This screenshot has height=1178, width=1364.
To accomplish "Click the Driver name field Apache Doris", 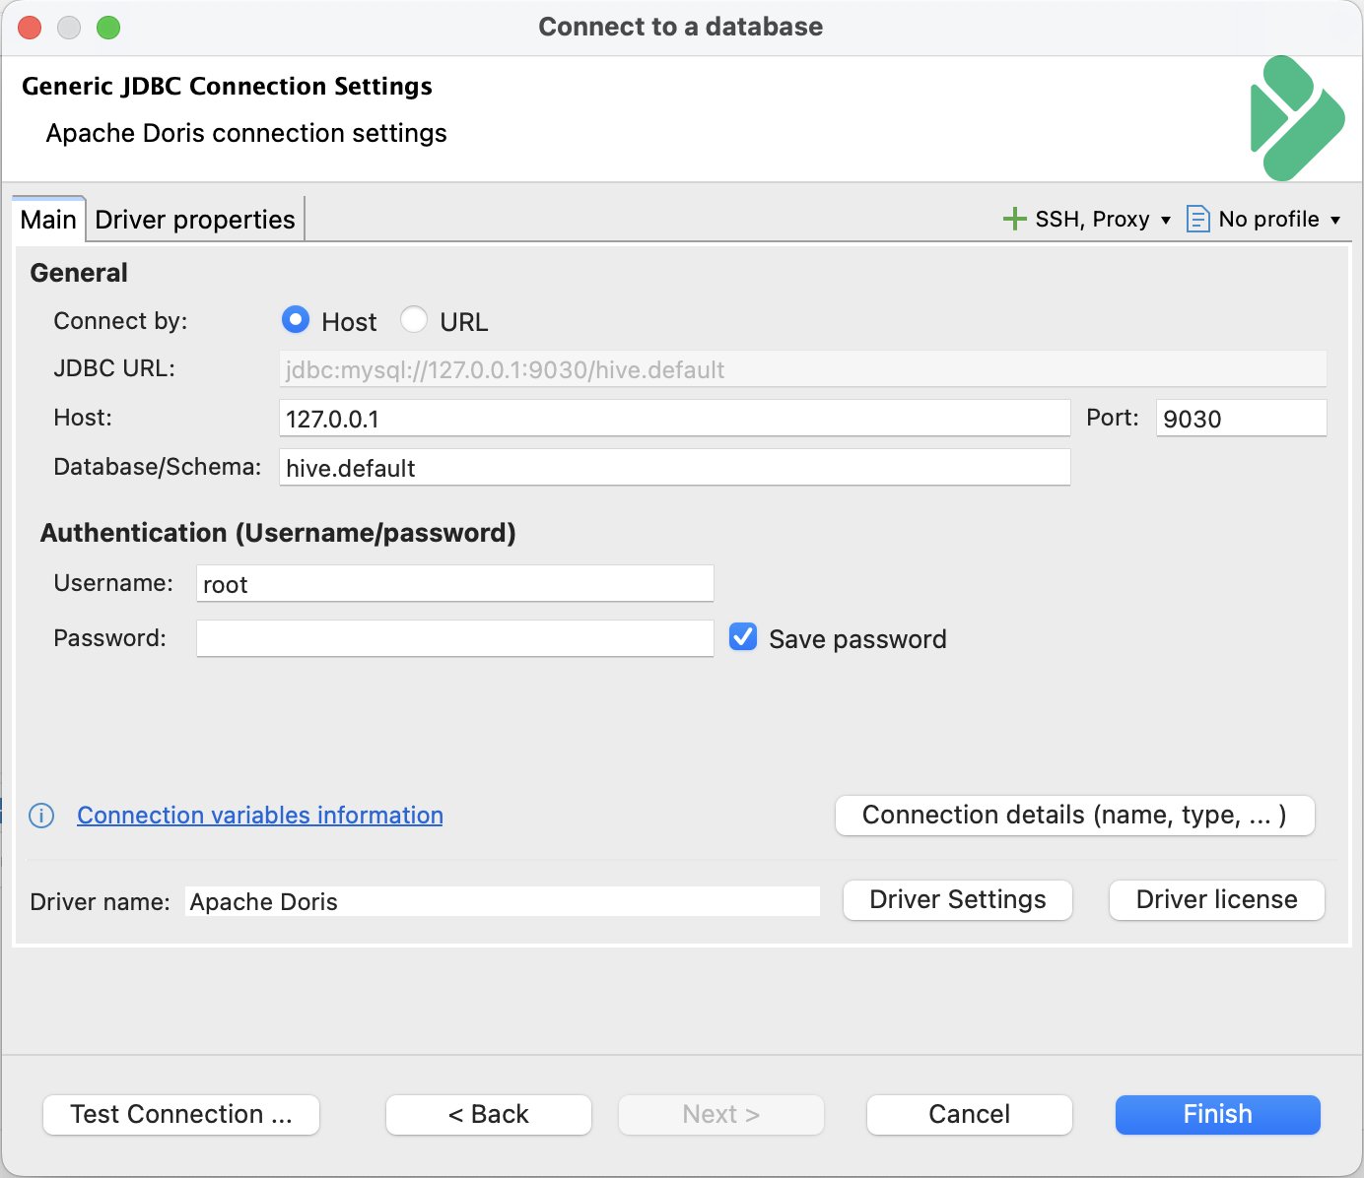I will (503, 901).
